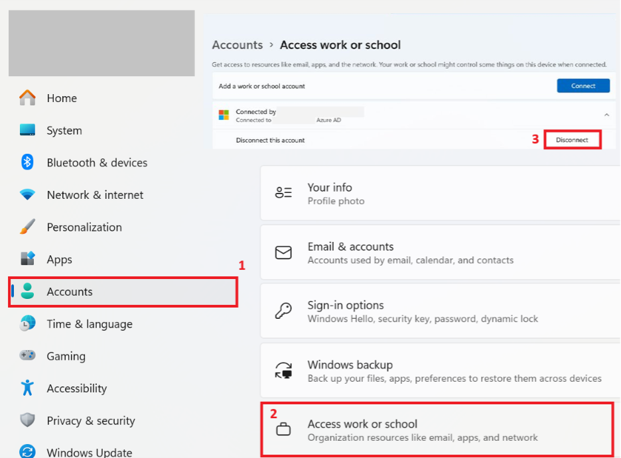Screen dimensions: 621x458
Task: Click the Time & language globe icon
Action: point(27,323)
